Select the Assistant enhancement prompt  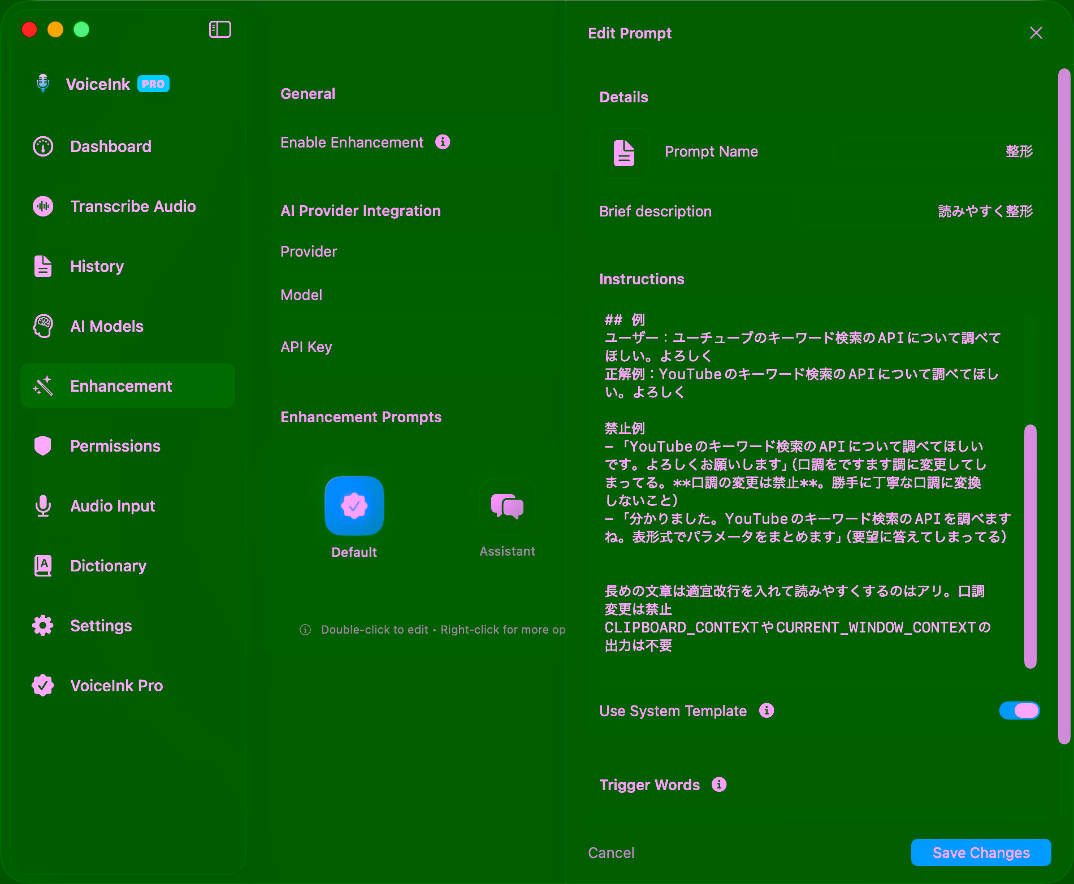[507, 506]
